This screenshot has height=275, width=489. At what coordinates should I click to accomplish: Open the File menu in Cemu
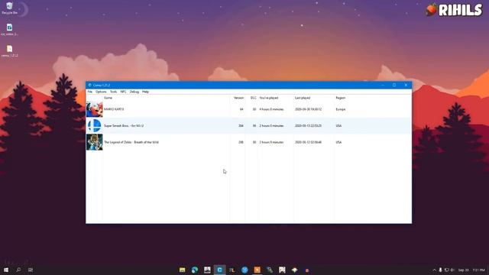[x=90, y=92]
